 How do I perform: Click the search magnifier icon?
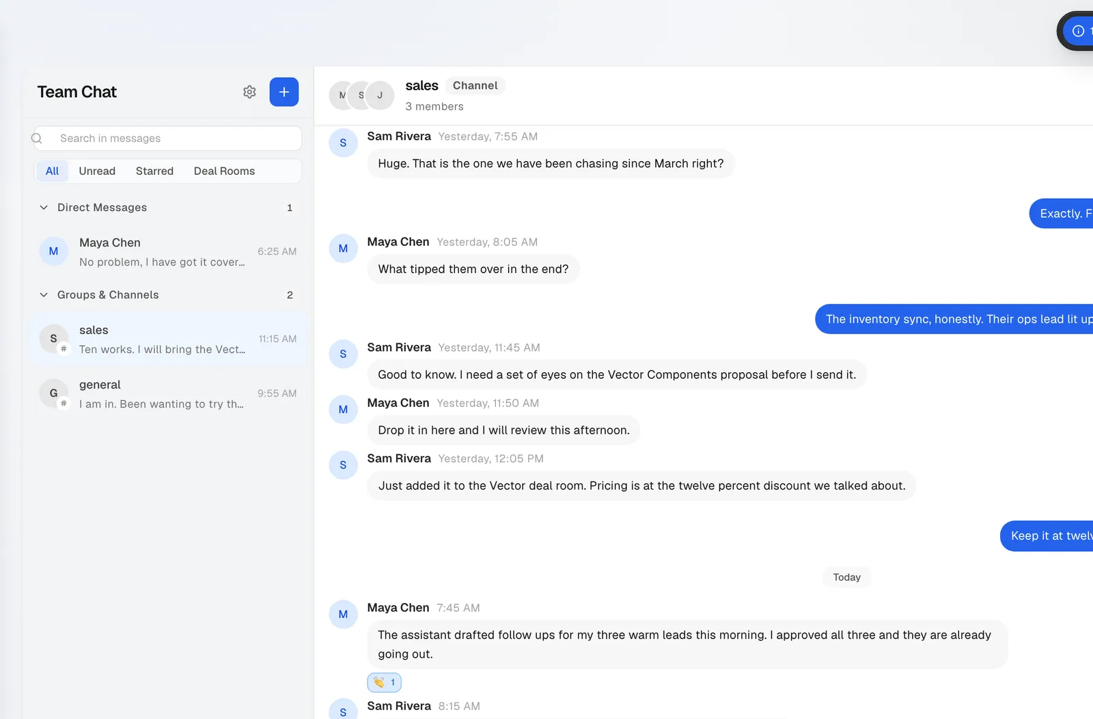pos(38,139)
